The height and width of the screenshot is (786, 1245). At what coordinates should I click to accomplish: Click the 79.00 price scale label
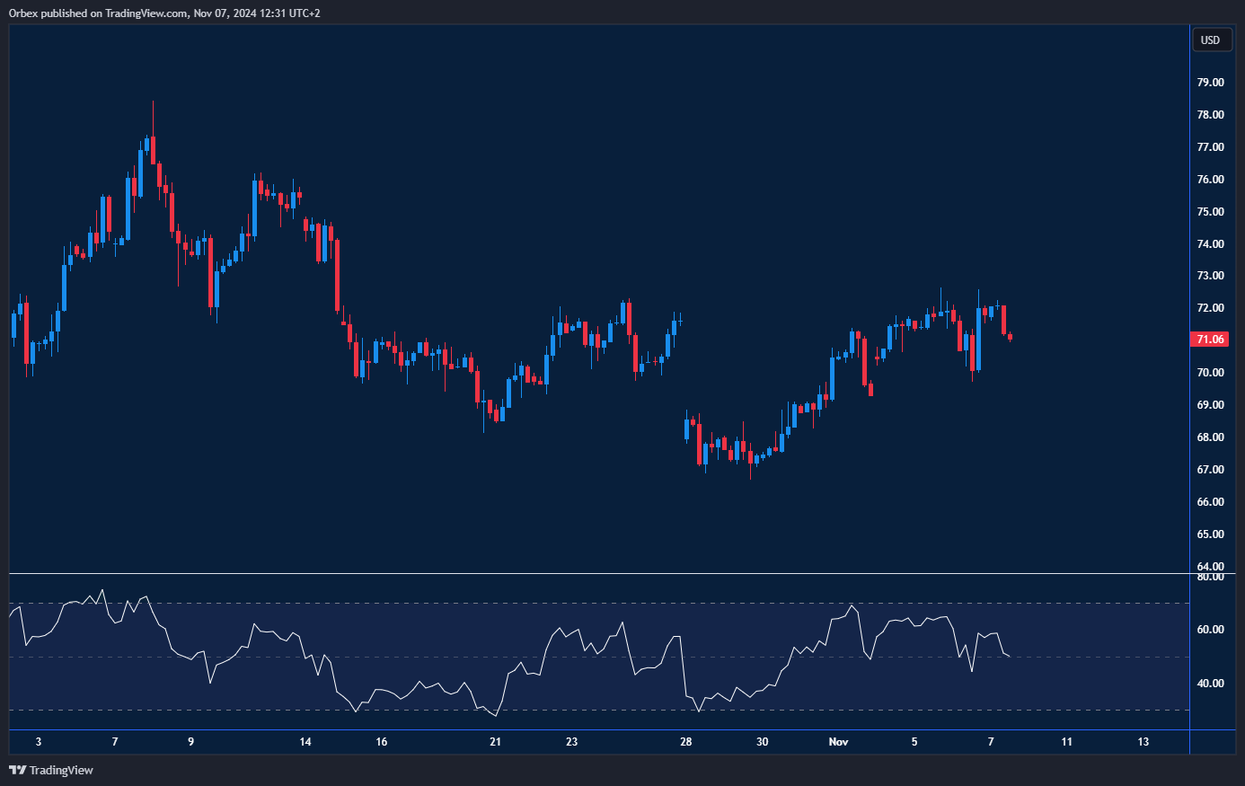(x=1210, y=83)
